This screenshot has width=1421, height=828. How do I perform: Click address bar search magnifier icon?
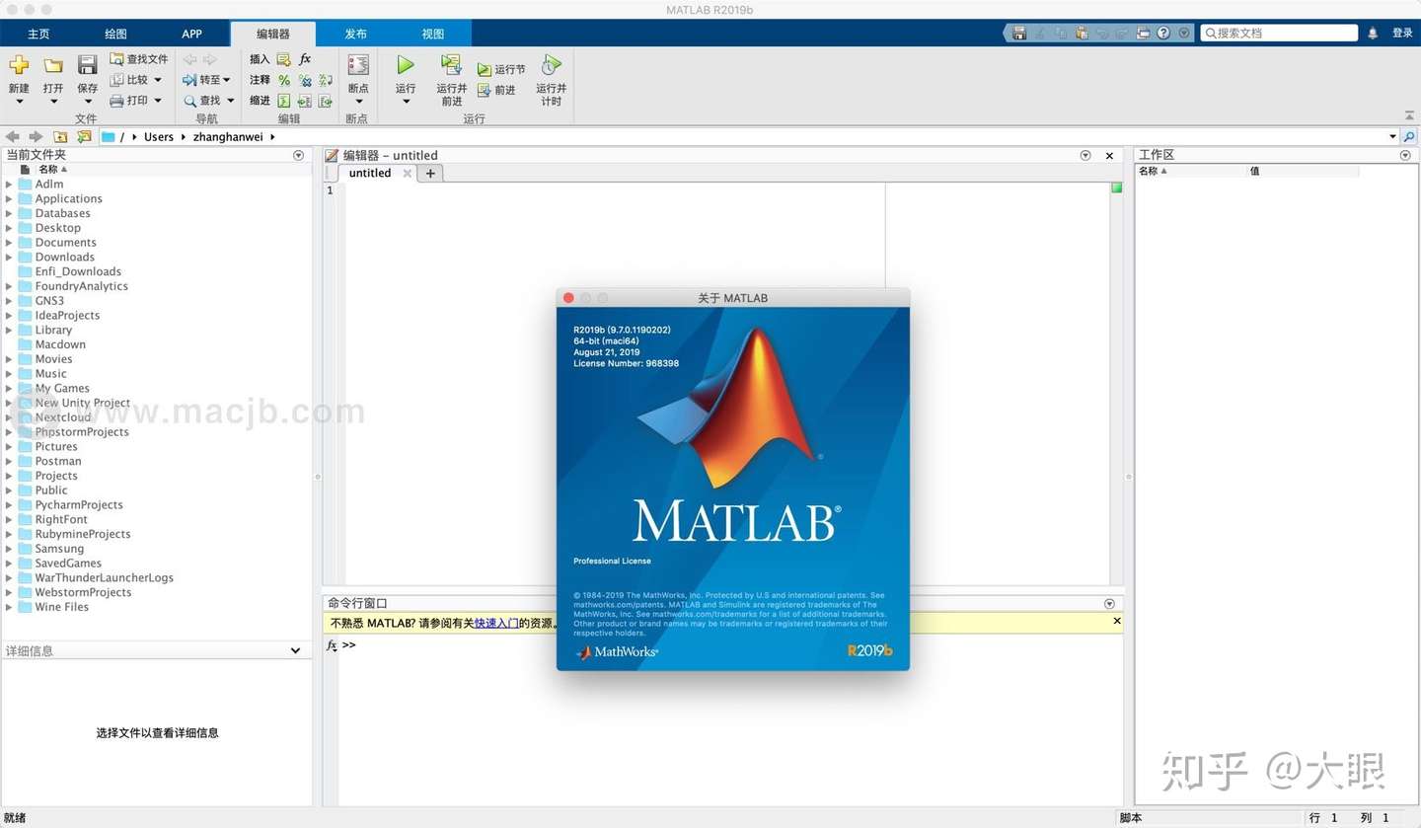point(1409,137)
